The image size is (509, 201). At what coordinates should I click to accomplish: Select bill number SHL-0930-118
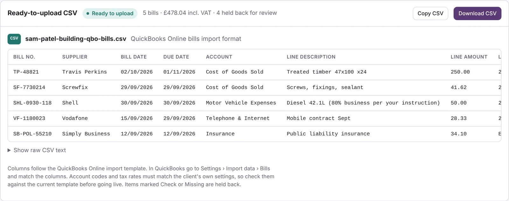tap(32, 103)
